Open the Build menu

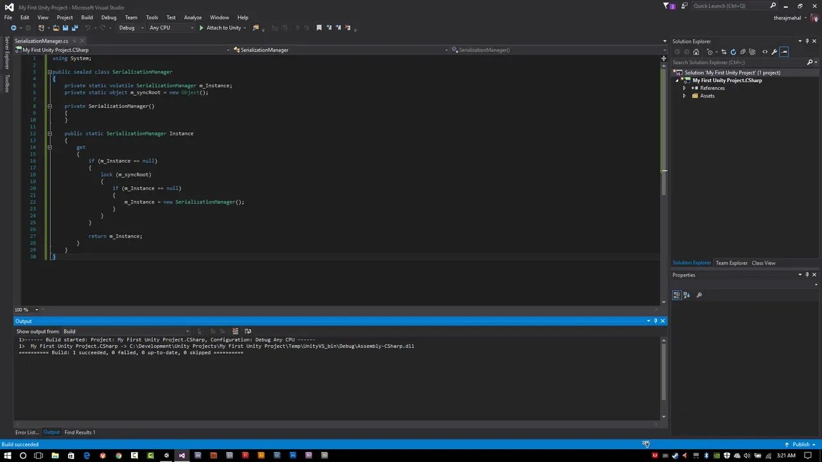[87, 17]
